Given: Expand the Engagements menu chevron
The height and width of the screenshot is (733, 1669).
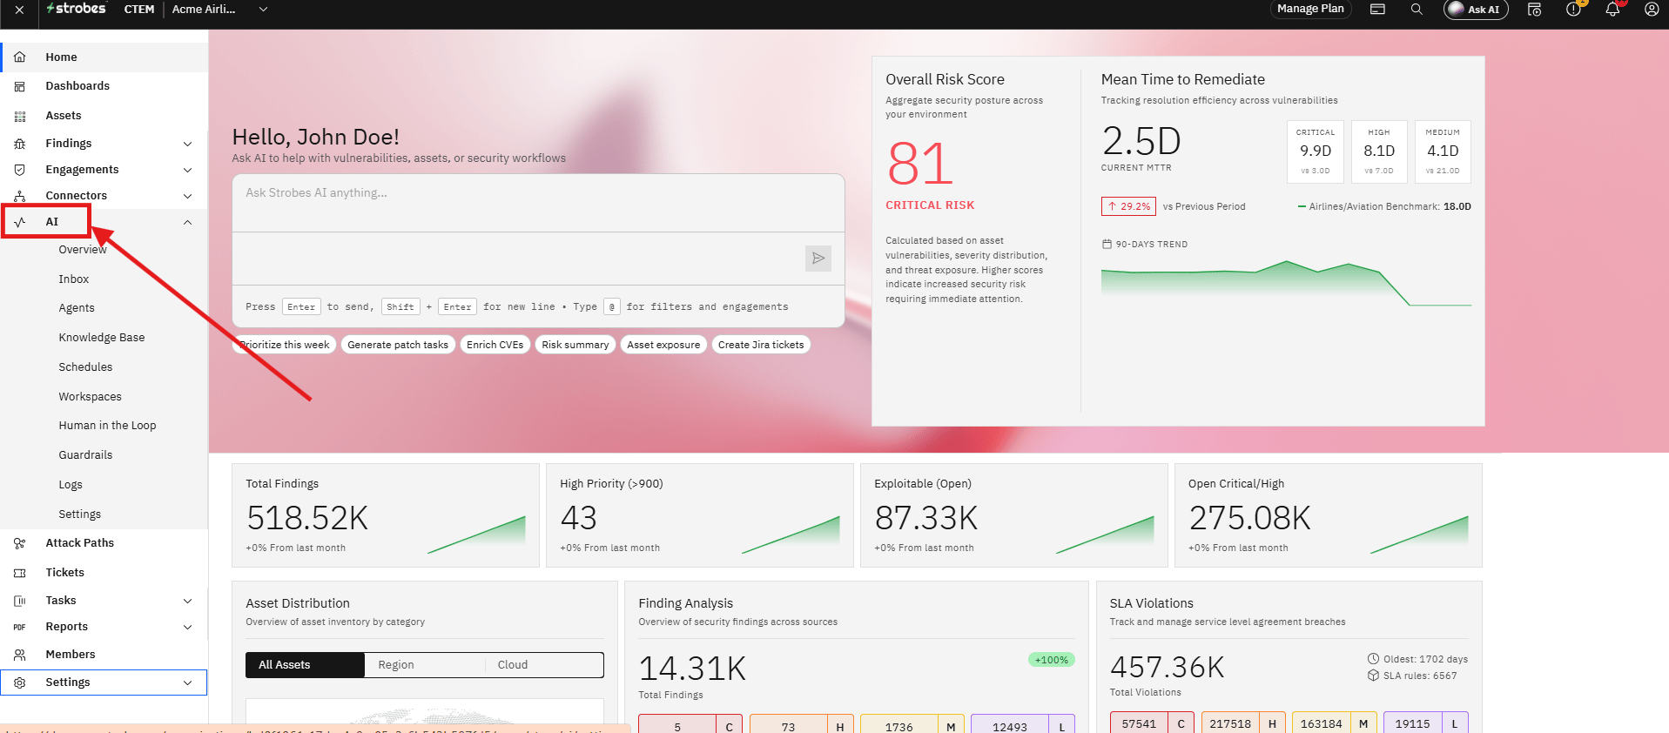Looking at the screenshot, I should 187,170.
